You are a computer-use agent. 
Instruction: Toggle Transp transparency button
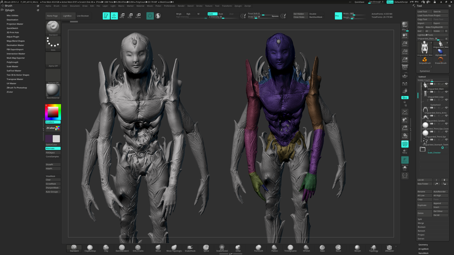coord(405,151)
